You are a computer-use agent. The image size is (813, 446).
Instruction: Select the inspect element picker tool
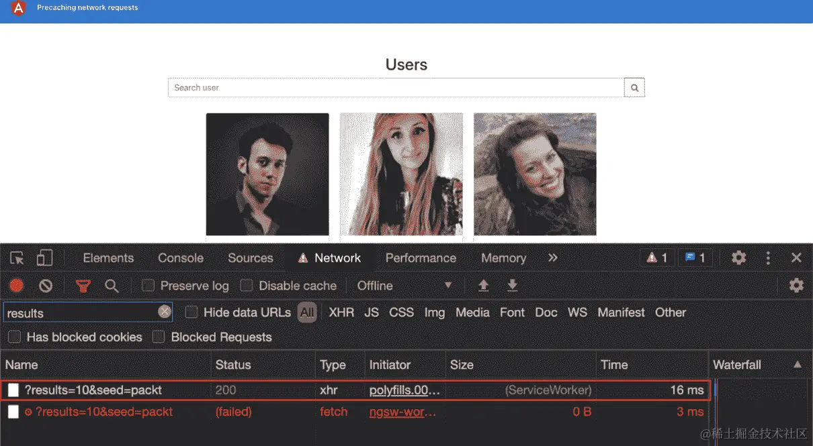[x=17, y=258]
